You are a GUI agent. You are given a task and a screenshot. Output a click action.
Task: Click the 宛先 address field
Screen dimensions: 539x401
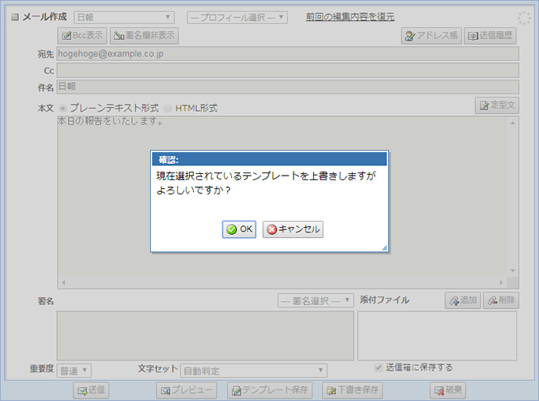point(287,54)
